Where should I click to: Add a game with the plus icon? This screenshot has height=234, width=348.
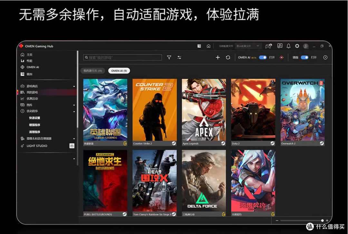tap(218, 57)
